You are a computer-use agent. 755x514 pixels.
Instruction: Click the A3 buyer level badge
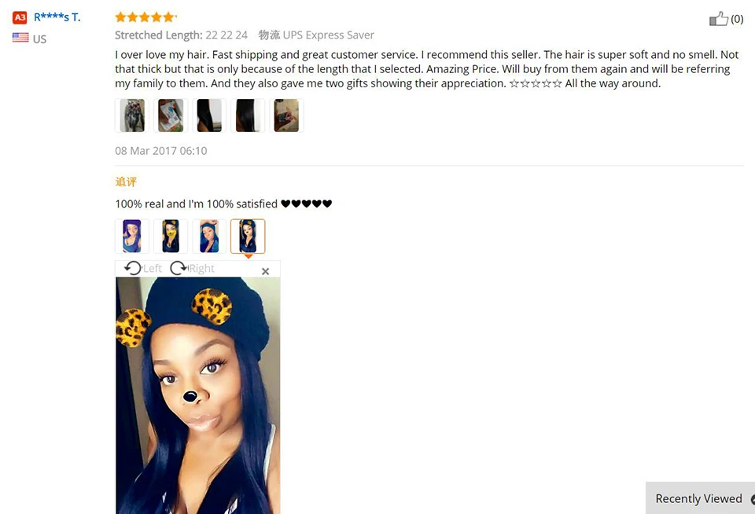click(20, 18)
